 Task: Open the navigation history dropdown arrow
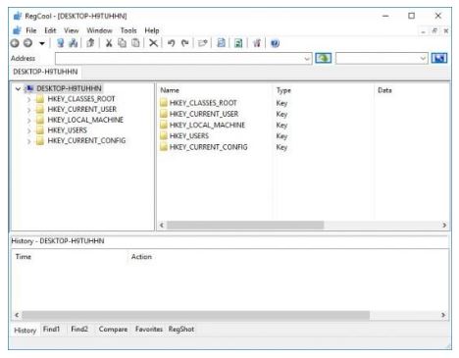click(x=42, y=43)
